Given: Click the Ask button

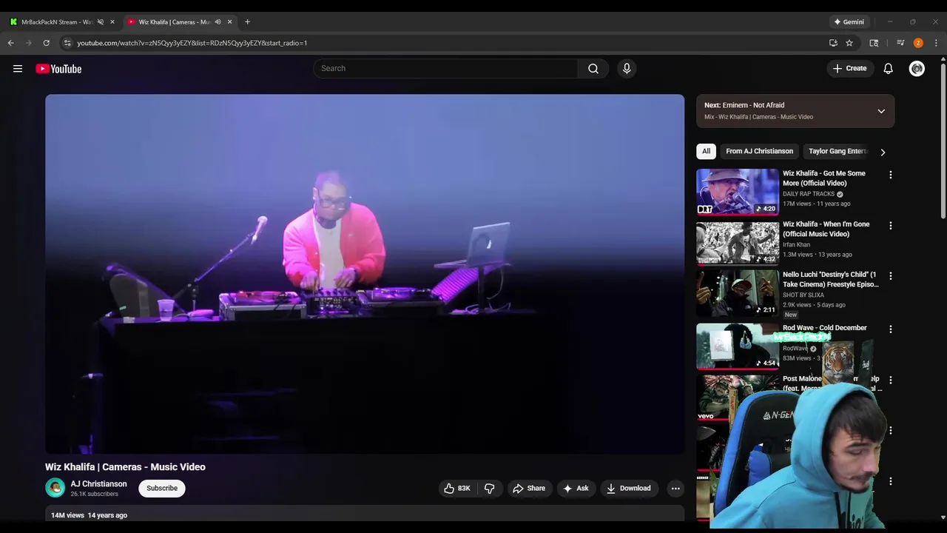Looking at the screenshot, I should point(576,488).
